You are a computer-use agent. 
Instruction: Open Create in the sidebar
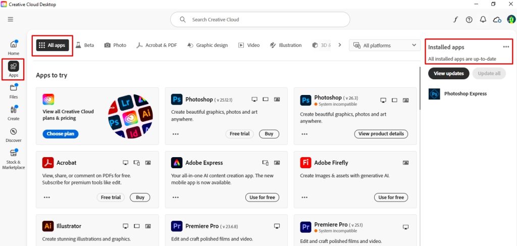tap(14, 113)
